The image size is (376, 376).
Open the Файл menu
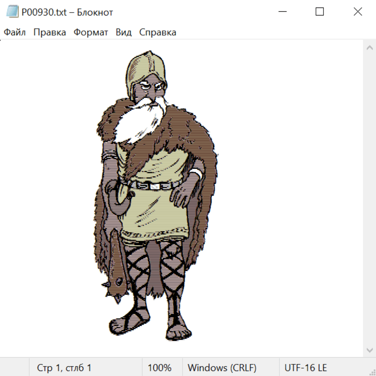(x=15, y=33)
